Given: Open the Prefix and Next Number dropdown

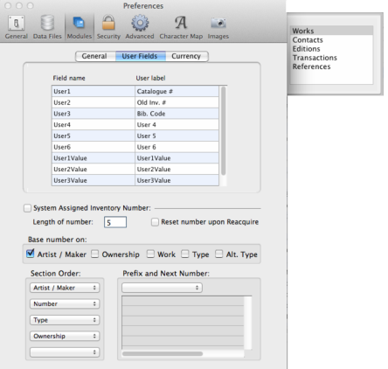Looking at the screenshot, I should (x=162, y=288).
